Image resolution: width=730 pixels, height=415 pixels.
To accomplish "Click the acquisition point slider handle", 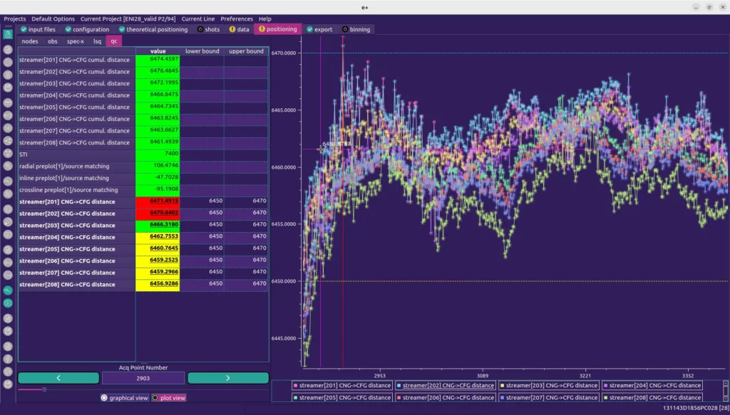I will [x=44, y=389].
